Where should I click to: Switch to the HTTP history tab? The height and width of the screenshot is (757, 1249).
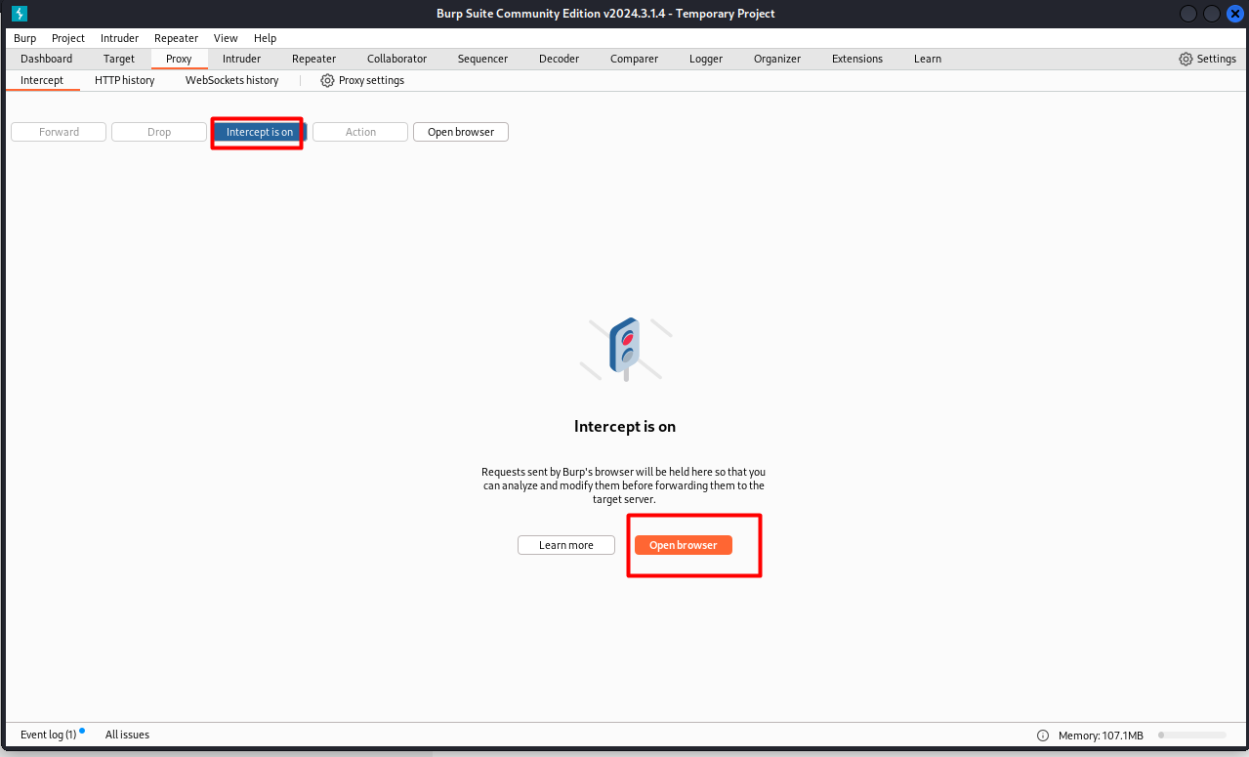click(124, 80)
